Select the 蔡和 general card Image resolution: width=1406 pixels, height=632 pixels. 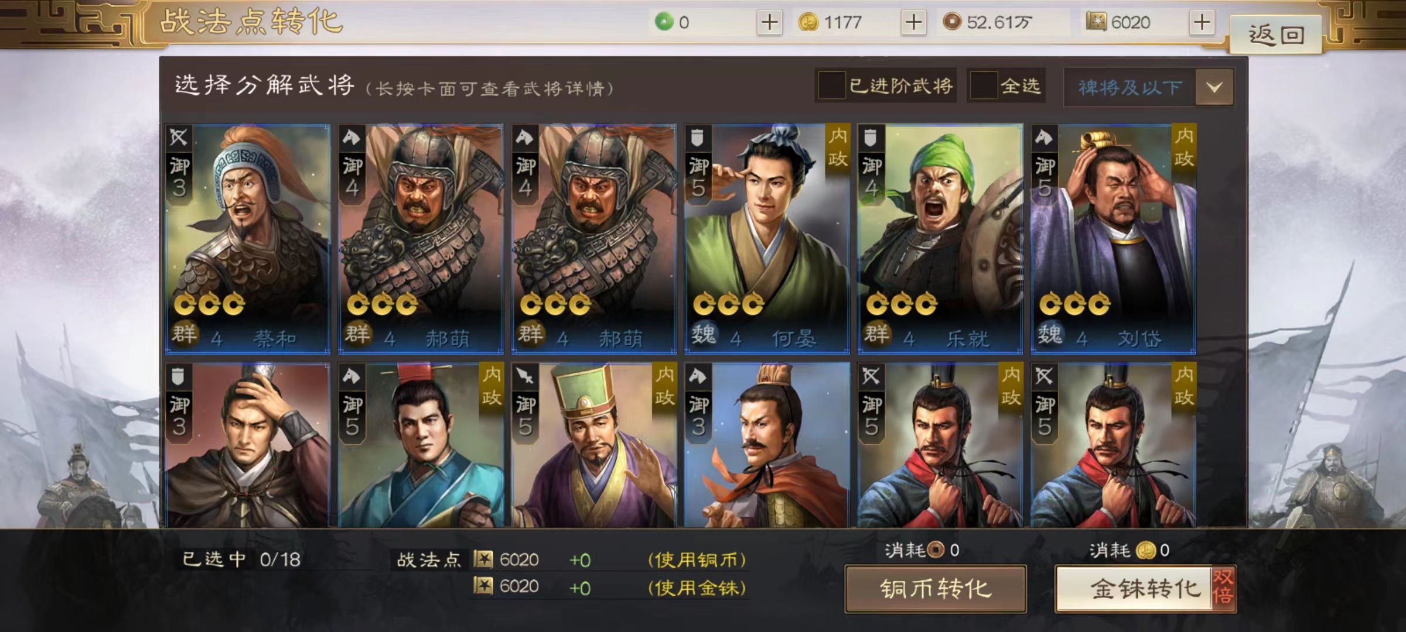(248, 239)
